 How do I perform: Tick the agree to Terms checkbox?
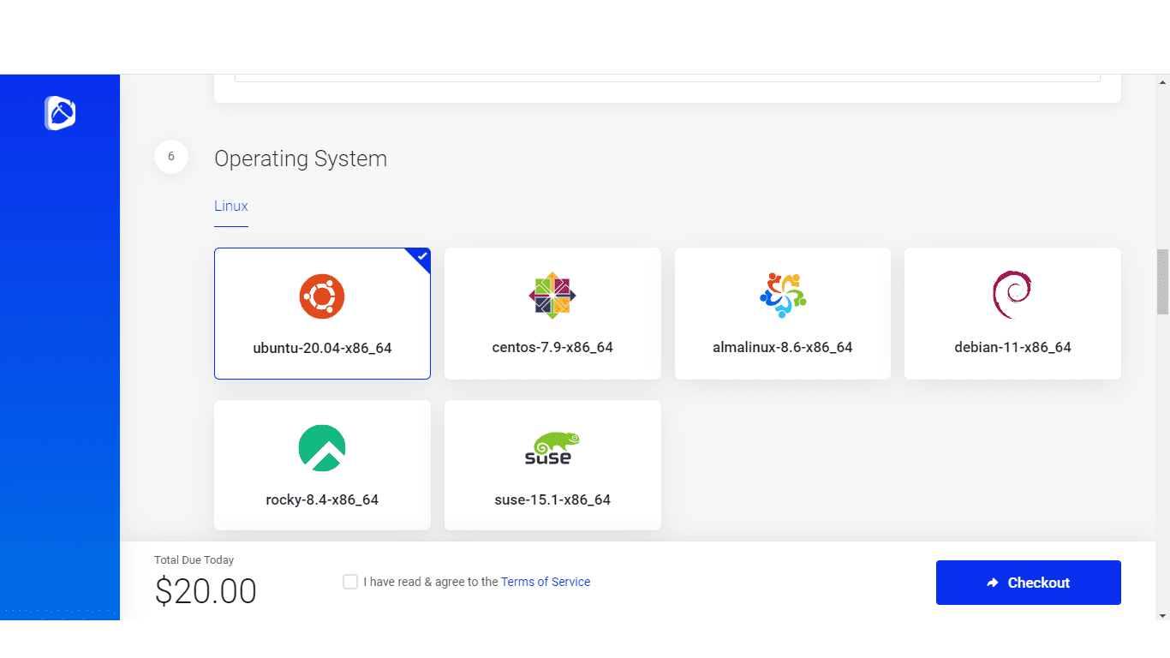pyautogui.click(x=350, y=582)
